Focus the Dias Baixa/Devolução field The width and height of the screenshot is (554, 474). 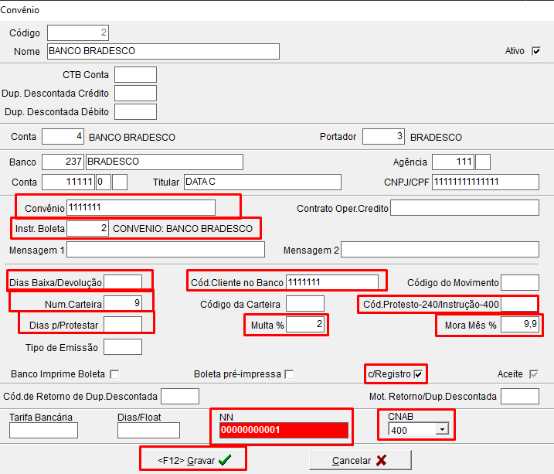(x=123, y=282)
